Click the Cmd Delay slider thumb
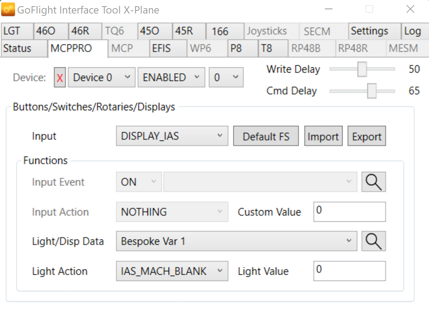The width and height of the screenshot is (429, 310). (x=372, y=91)
